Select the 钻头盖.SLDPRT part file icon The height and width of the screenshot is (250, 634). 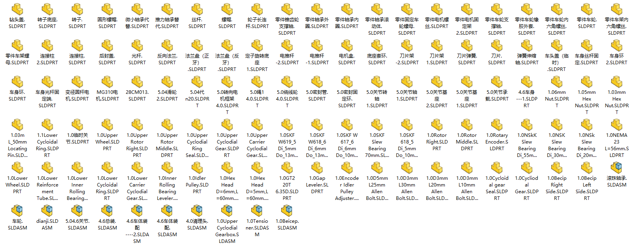pos(17,9)
